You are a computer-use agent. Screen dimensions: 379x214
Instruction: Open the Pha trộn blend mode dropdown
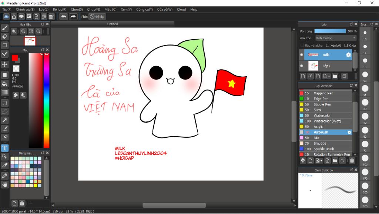coord(336,38)
